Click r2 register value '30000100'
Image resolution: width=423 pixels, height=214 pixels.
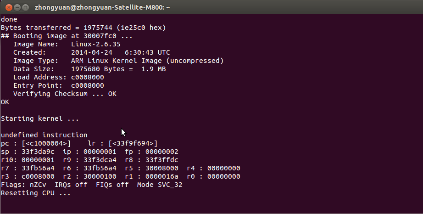[100, 176]
